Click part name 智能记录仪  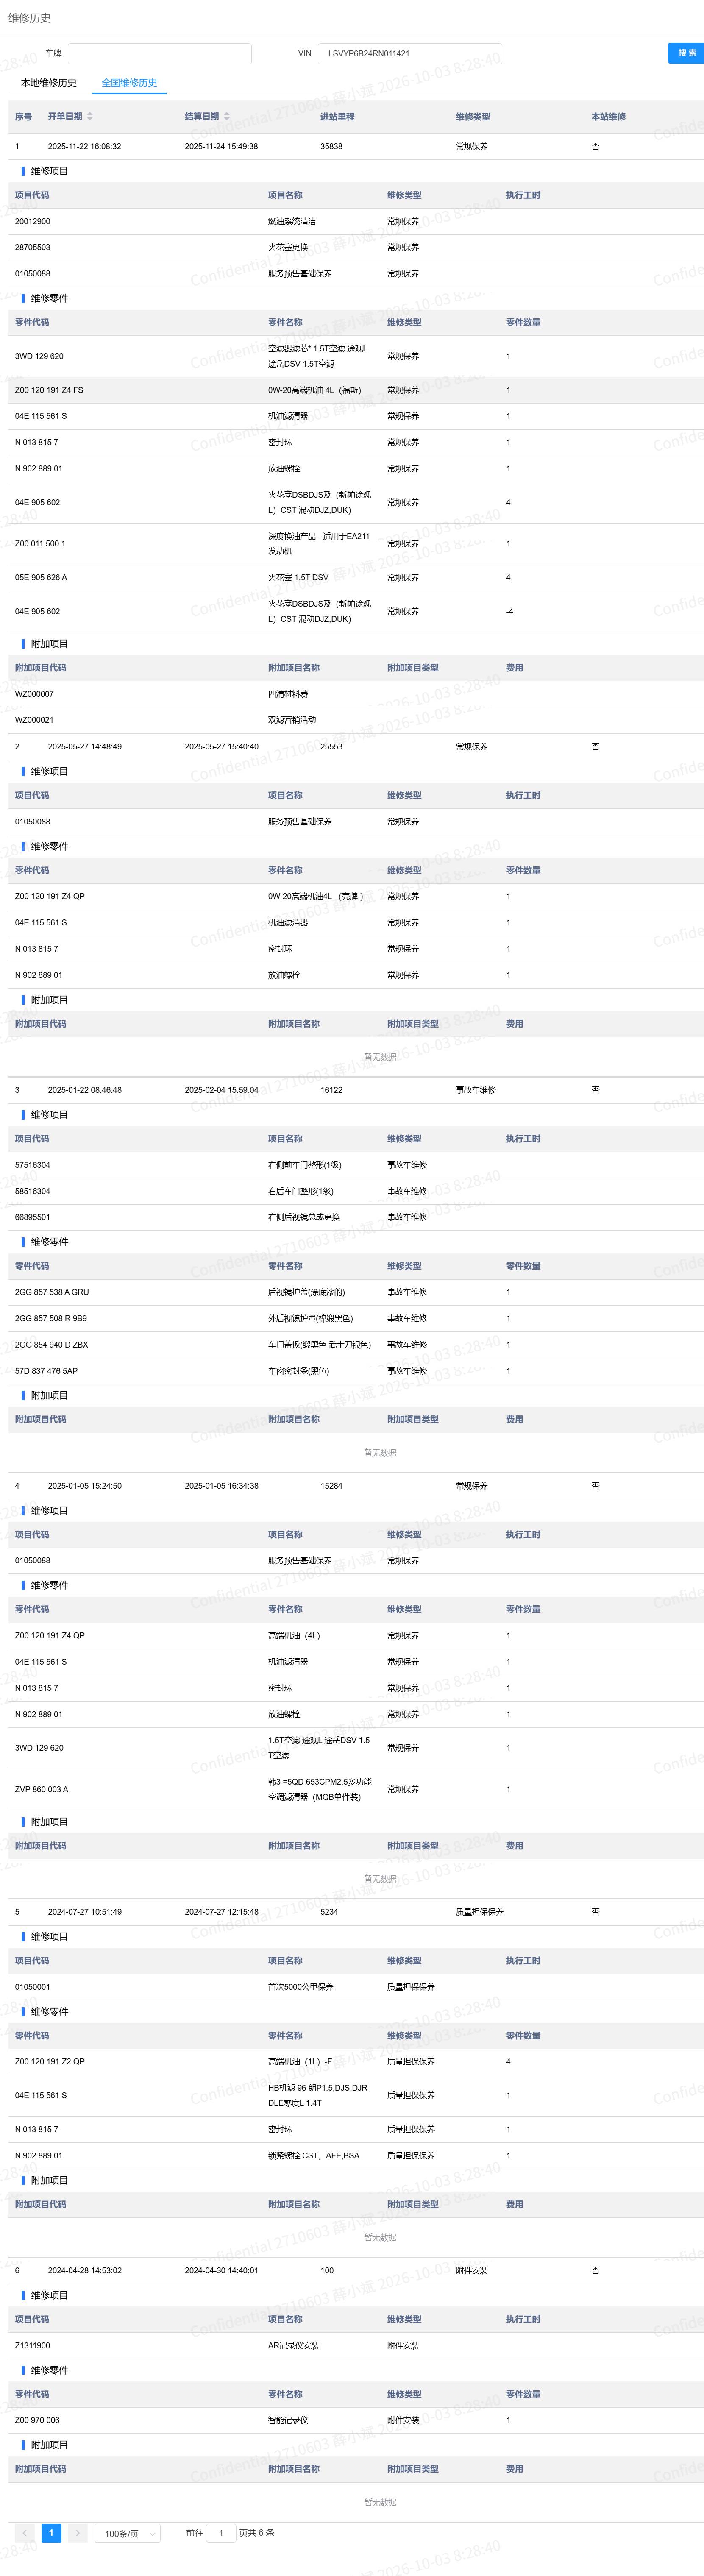tap(288, 2421)
